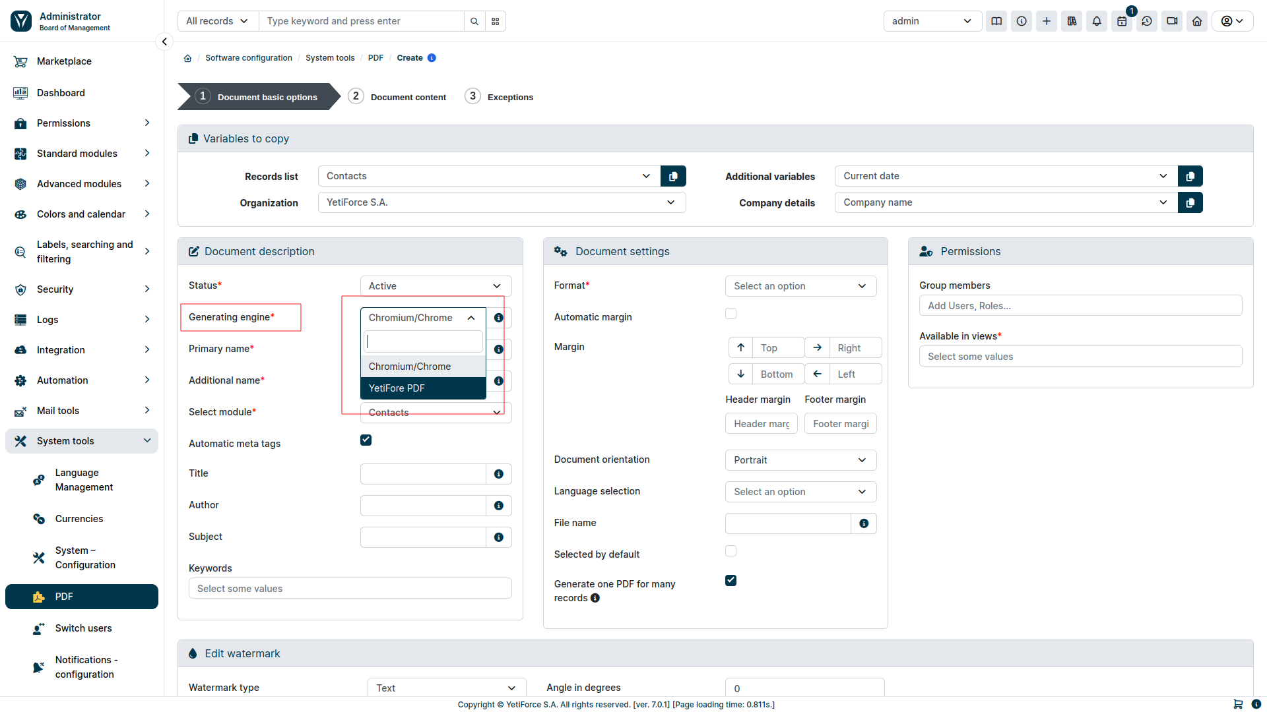Image resolution: width=1267 pixels, height=712 pixels.
Task: Open the shopping cart icon in footer
Action: pyautogui.click(x=1238, y=704)
